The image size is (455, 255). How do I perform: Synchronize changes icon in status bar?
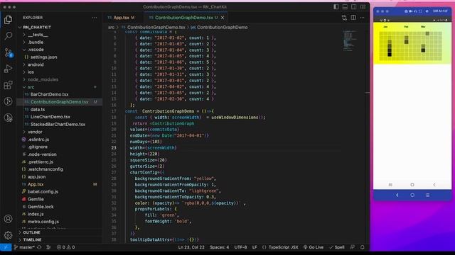coord(39,247)
